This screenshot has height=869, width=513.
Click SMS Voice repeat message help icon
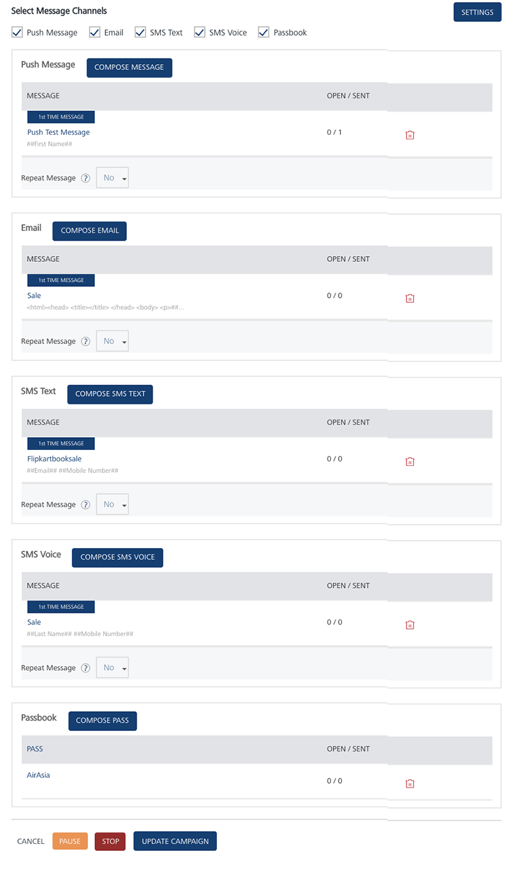click(x=85, y=668)
